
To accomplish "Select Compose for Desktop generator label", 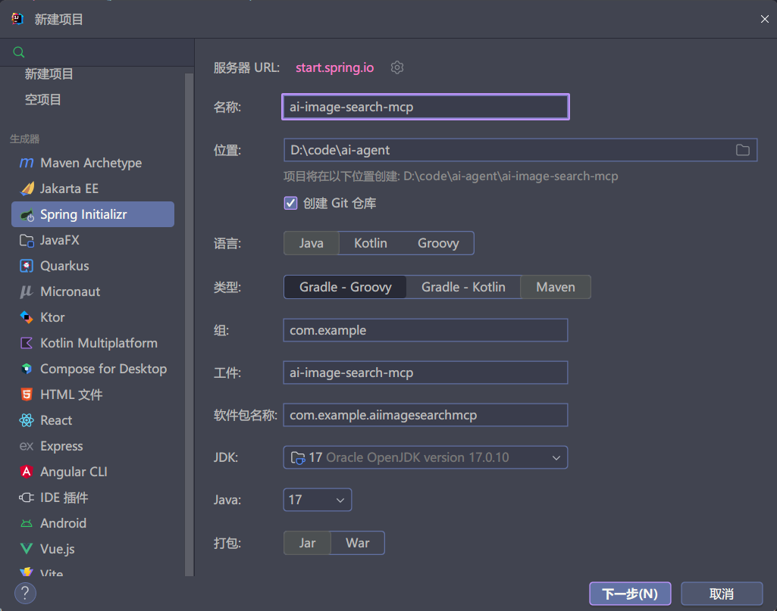I will (x=103, y=369).
